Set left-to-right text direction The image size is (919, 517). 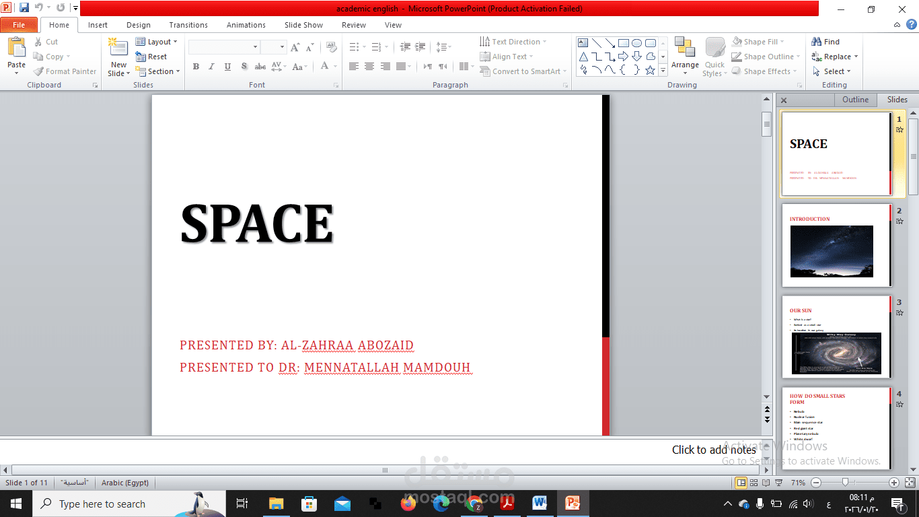tap(428, 66)
